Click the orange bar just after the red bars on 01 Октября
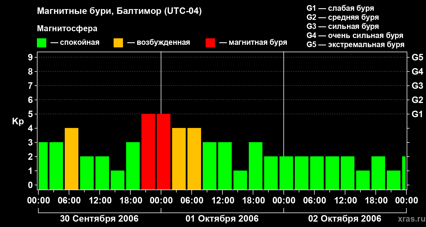Viewport: 426px width, 227px height. (179, 159)
